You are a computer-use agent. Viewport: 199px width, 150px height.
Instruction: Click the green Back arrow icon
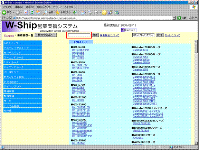click(x=4, y=12)
